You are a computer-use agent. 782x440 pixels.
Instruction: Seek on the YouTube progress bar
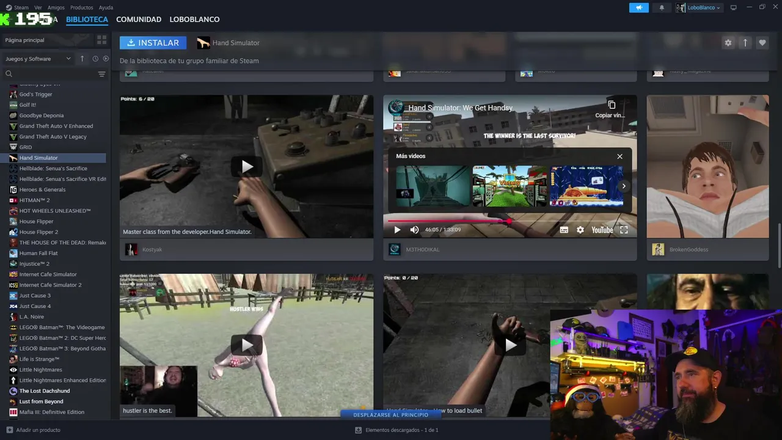[x=510, y=221]
